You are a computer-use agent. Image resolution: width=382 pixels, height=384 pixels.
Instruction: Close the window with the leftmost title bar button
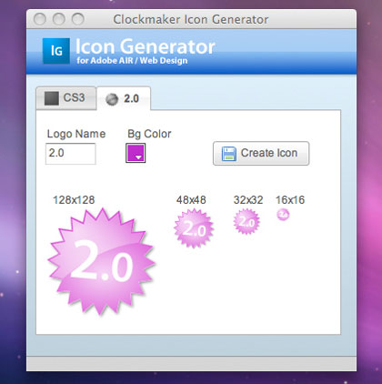pyautogui.click(x=40, y=19)
